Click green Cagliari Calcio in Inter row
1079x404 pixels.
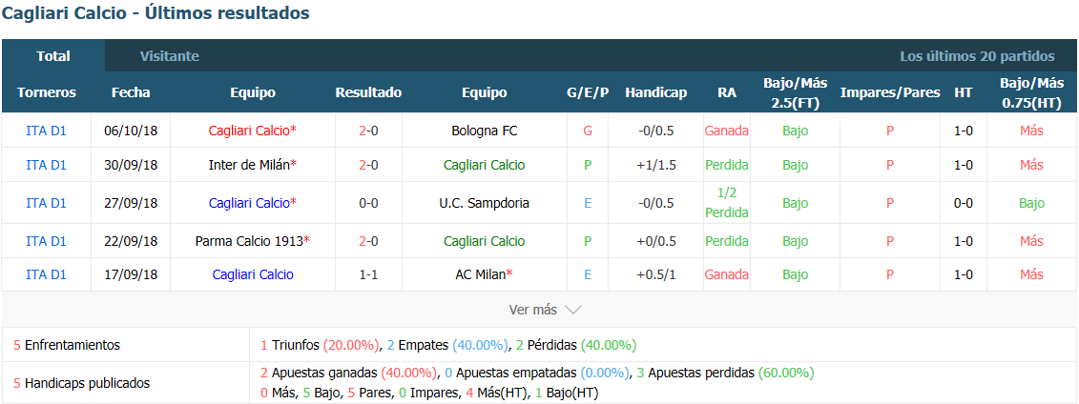tap(485, 165)
